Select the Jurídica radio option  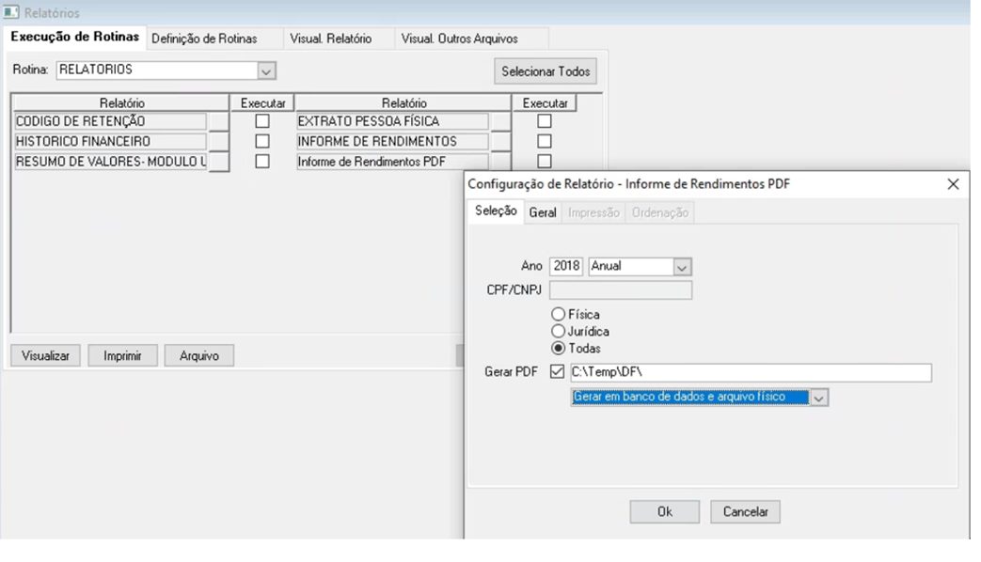(x=558, y=332)
